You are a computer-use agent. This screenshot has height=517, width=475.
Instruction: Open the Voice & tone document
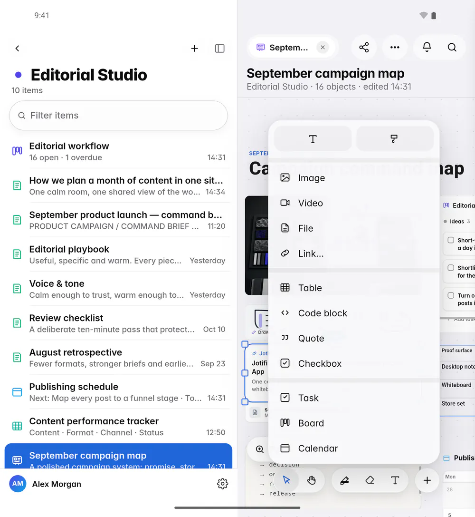pos(118,289)
